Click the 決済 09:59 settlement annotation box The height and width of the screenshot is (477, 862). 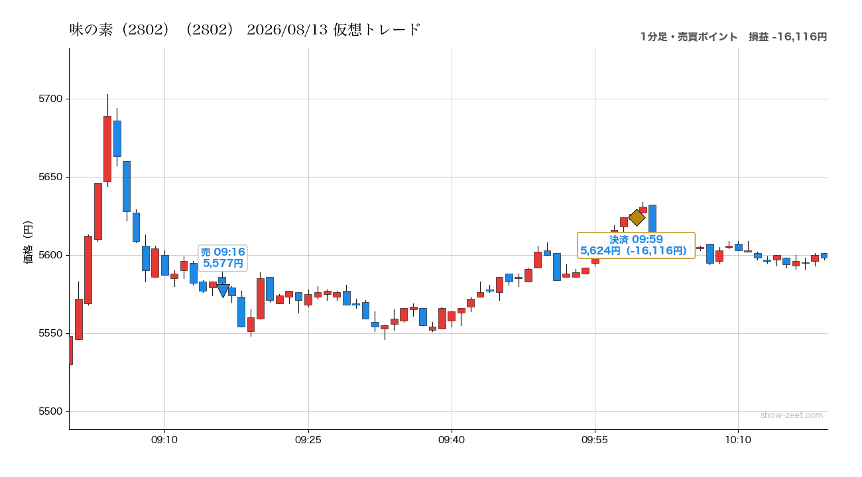pos(636,245)
